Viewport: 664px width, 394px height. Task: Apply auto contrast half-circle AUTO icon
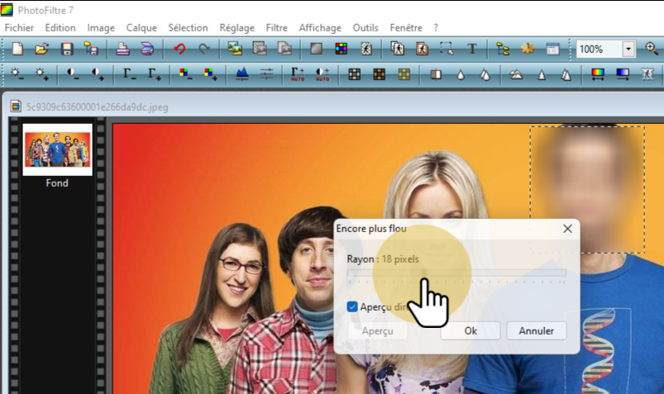pyautogui.click(x=322, y=74)
